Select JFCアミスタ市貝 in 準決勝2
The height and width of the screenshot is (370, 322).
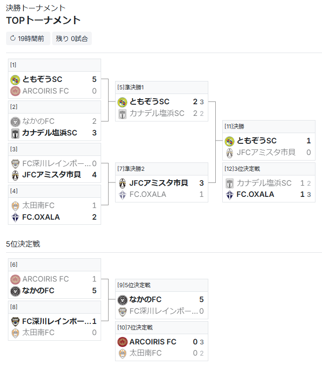(158, 183)
